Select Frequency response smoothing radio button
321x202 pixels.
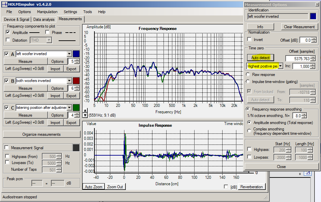248,109
